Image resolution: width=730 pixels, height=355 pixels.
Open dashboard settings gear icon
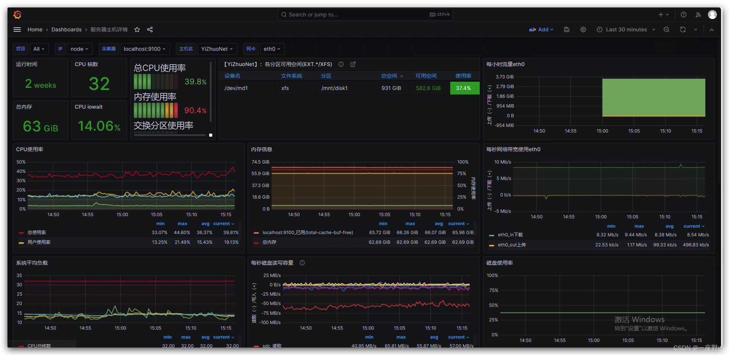pos(583,29)
